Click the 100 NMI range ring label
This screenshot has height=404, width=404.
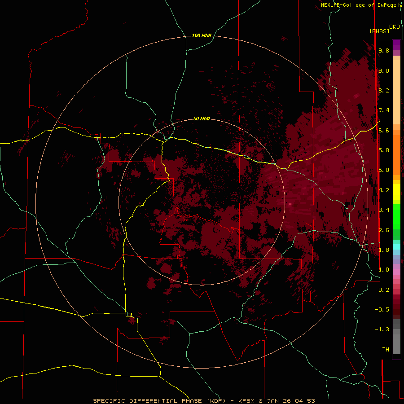click(x=202, y=35)
